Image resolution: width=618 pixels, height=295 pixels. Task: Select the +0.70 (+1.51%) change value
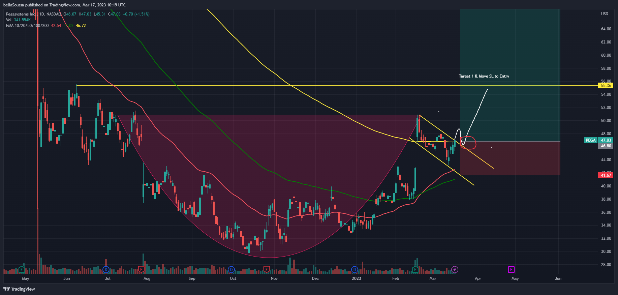pos(136,14)
